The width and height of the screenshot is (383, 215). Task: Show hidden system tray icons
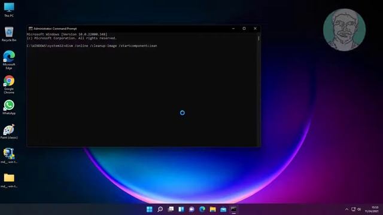tap(346, 209)
